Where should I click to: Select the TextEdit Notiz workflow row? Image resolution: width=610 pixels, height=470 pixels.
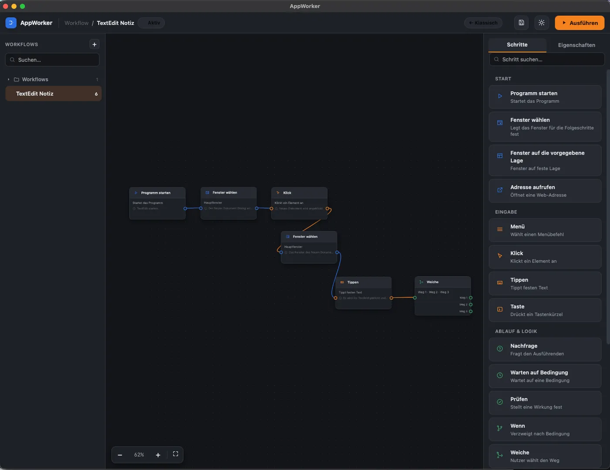(x=53, y=94)
